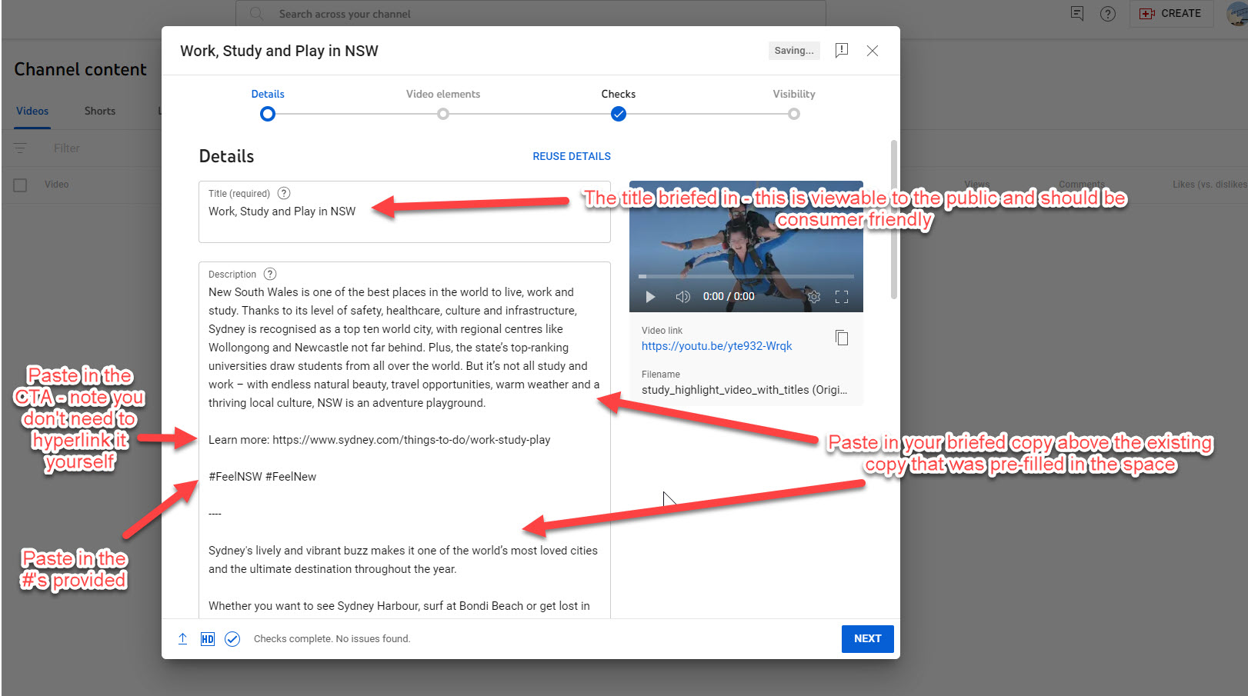Close the upload details dialog
Viewport: 1248px width, 696px height.
point(873,51)
